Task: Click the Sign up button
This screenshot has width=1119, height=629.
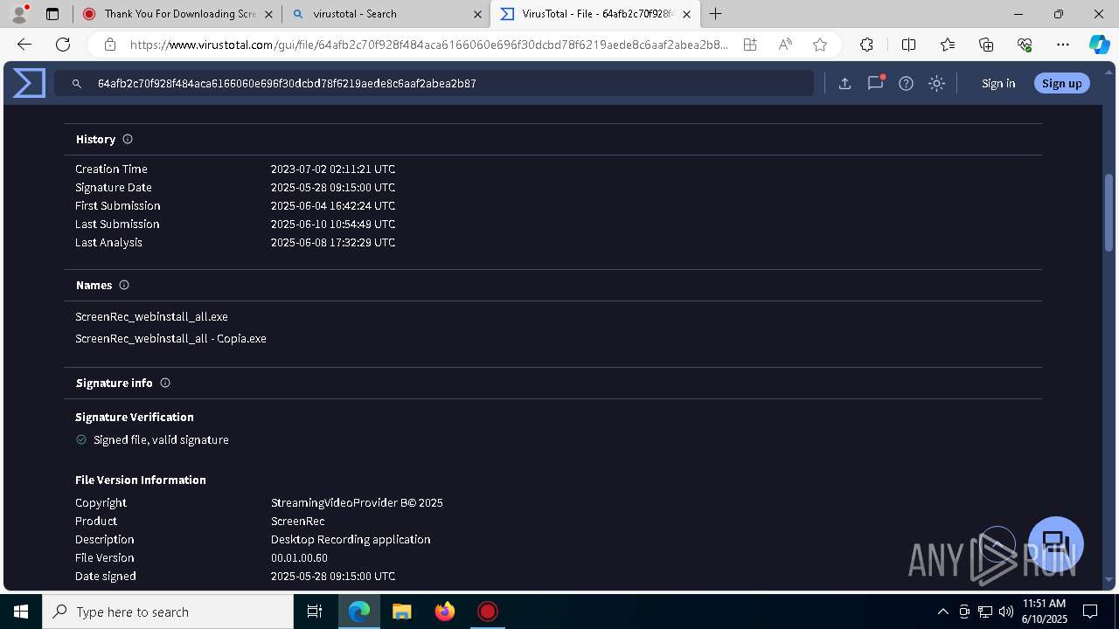Action: [x=1061, y=83]
